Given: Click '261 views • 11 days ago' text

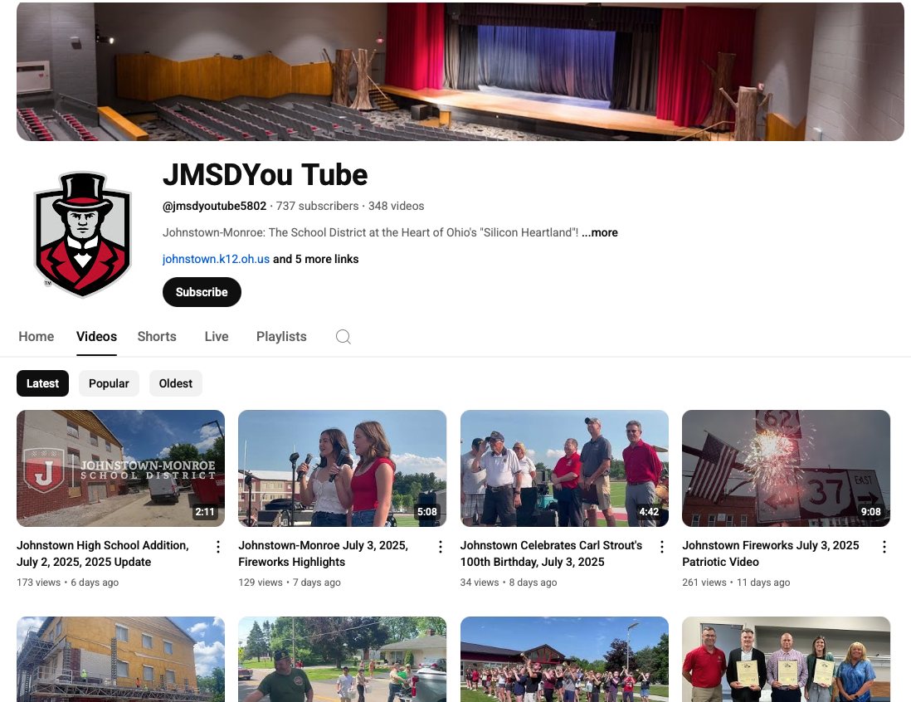Looking at the screenshot, I should (x=736, y=583).
